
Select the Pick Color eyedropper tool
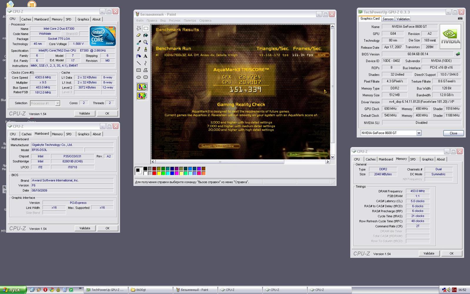pyautogui.click(x=139, y=42)
